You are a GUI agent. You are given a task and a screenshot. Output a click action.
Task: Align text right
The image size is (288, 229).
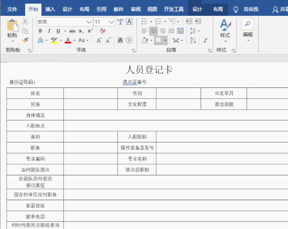[x=162, y=31]
